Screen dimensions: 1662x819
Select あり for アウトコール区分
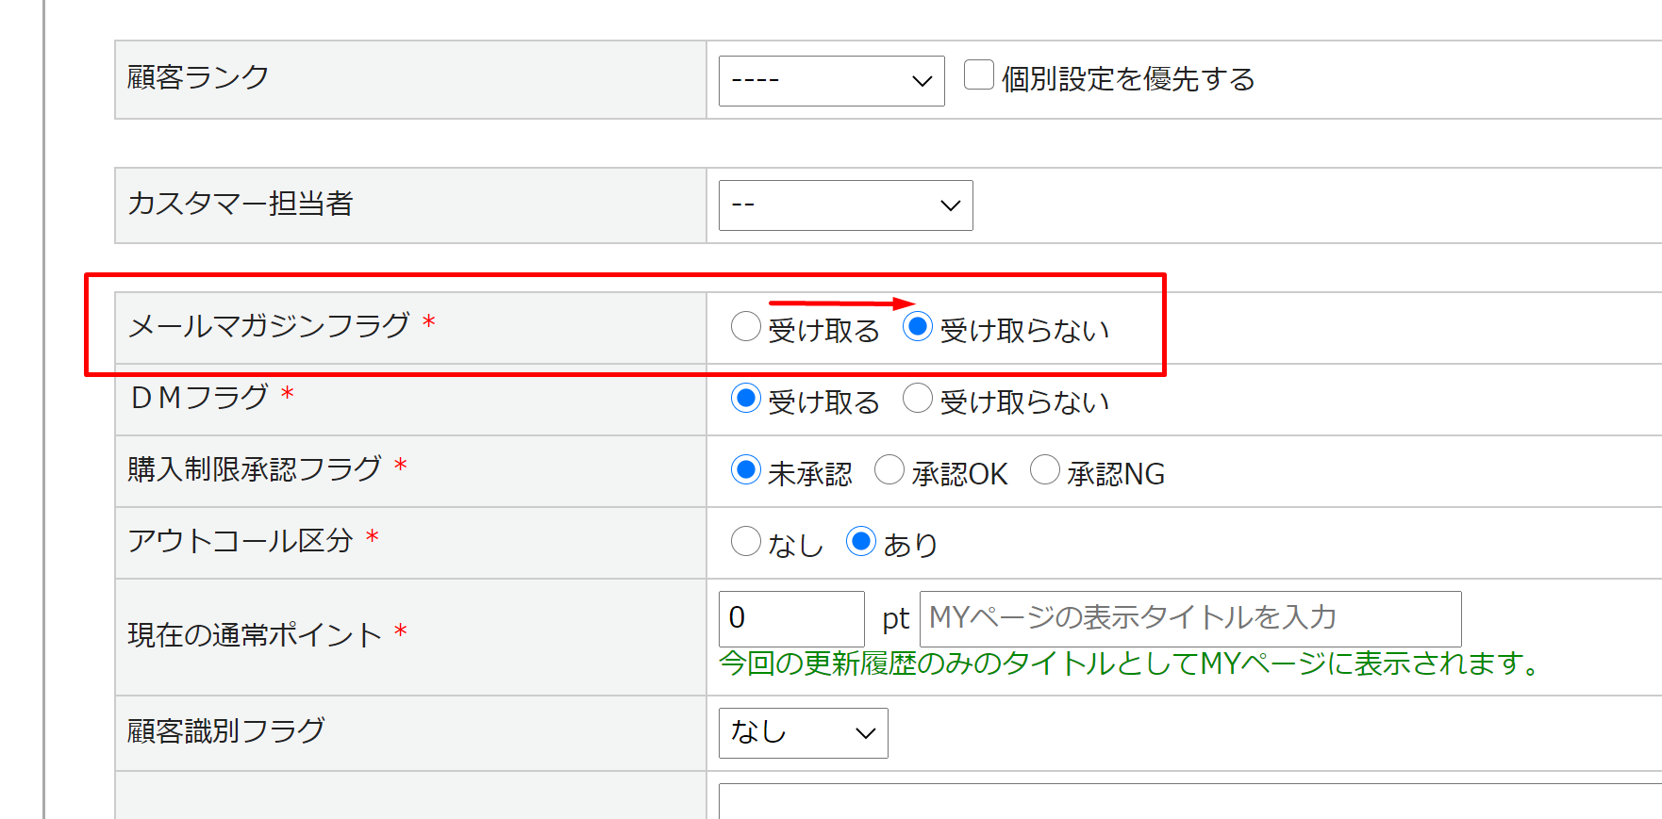coord(861,541)
